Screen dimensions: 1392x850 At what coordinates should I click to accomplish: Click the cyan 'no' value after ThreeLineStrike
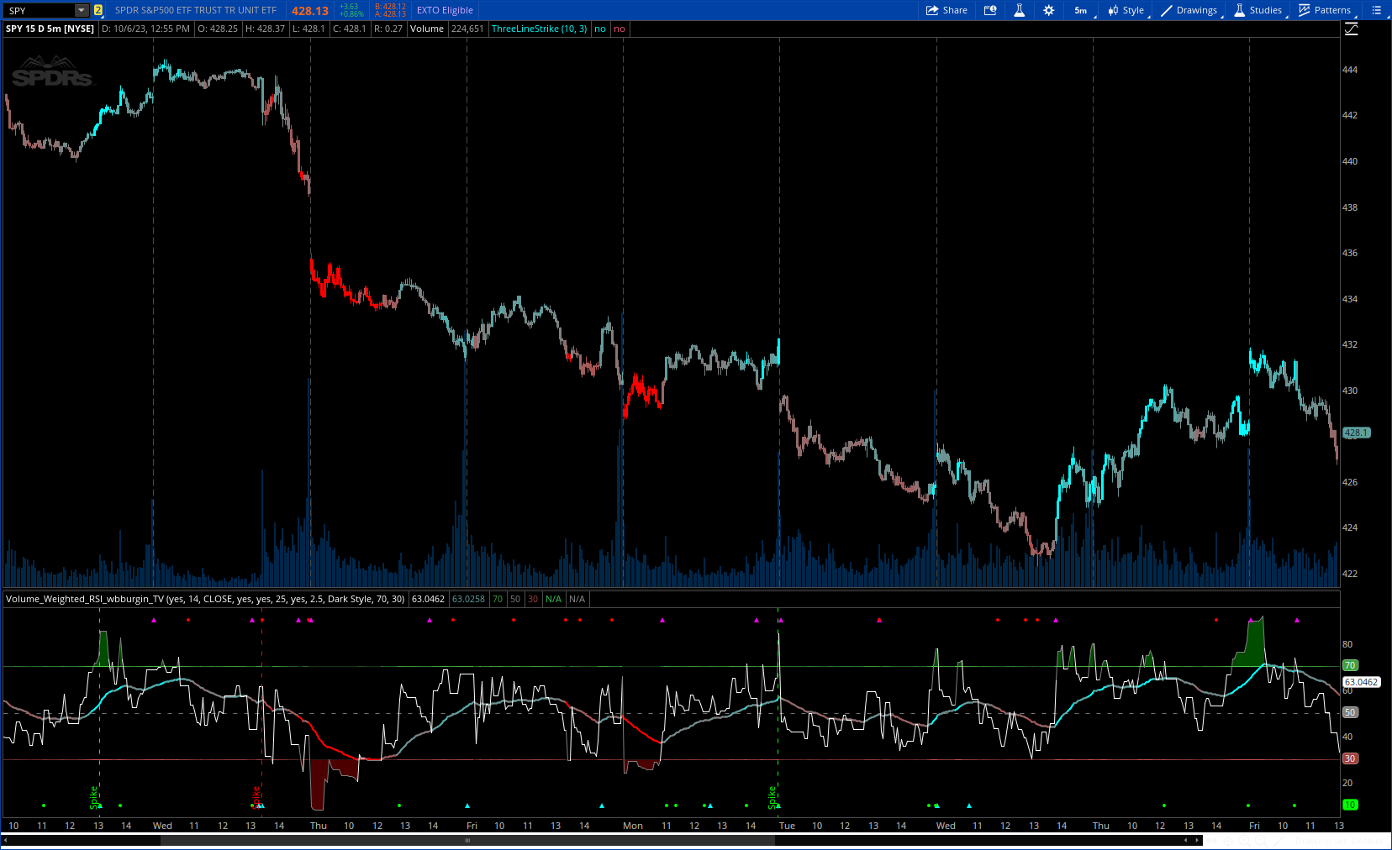600,29
